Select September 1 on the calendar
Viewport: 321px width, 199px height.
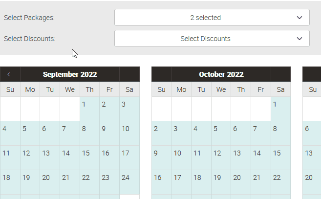(89, 109)
